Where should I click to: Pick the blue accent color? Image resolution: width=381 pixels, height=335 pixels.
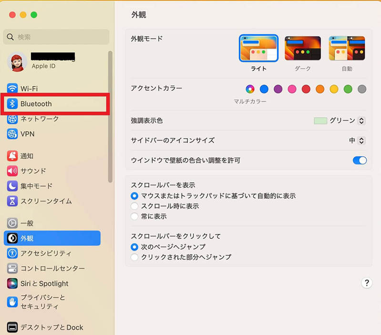click(264, 89)
